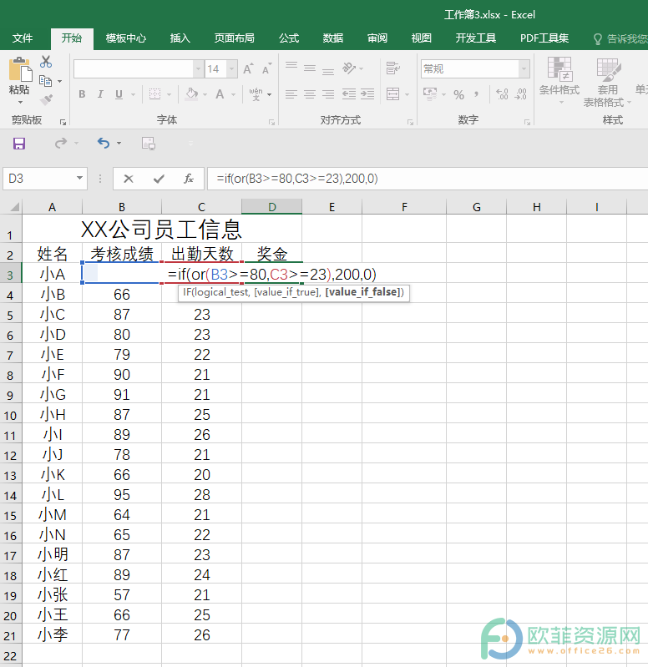
Task: Open the undo history dropdown arrow
Action: (119, 144)
